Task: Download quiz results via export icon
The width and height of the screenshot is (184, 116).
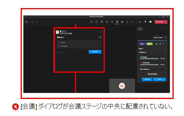Action: click(157, 44)
